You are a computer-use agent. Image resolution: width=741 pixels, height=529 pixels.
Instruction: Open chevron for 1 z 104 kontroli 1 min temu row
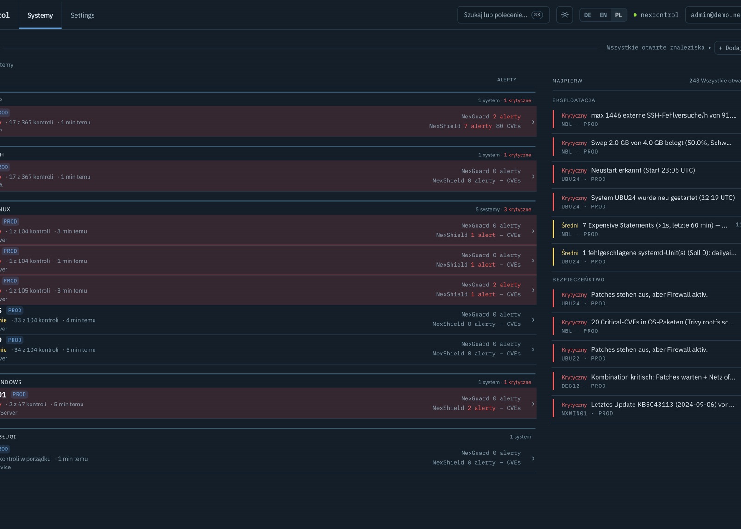(533, 260)
